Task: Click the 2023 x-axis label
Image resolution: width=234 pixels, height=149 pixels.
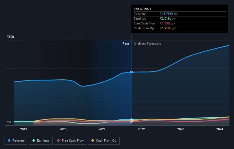Action: point(181,129)
